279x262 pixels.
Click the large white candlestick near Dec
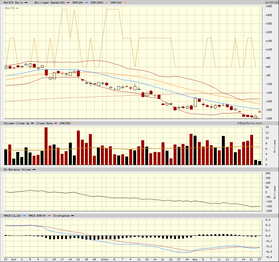[195, 102]
